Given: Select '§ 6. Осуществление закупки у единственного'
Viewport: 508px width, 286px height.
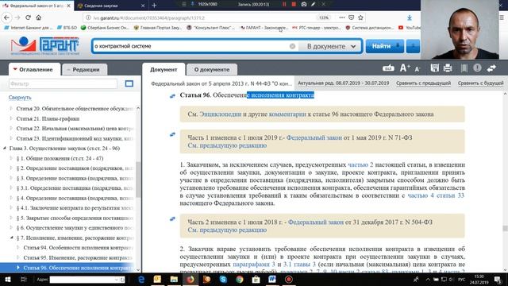Looking at the screenshot, I should click(x=75, y=228).
